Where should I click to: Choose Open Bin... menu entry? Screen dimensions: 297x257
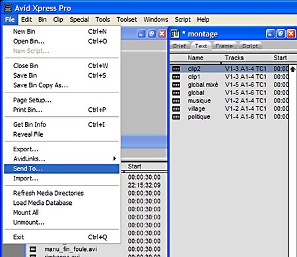click(x=61, y=41)
